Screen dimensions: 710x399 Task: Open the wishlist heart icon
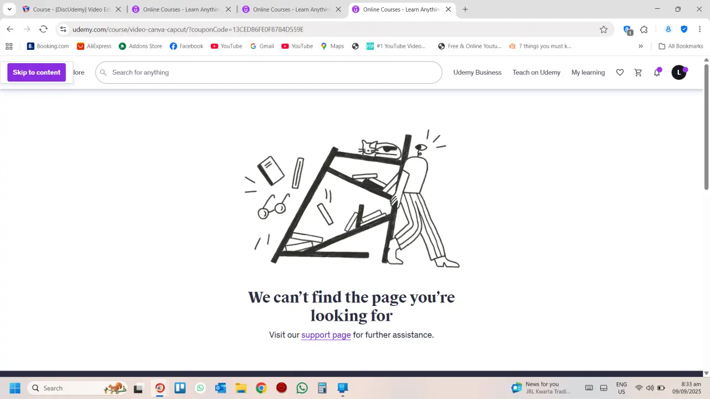(x=620, y=73)
